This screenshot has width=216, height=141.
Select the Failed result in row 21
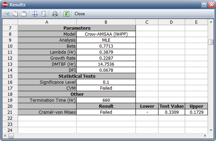click(x=106, y=112)
